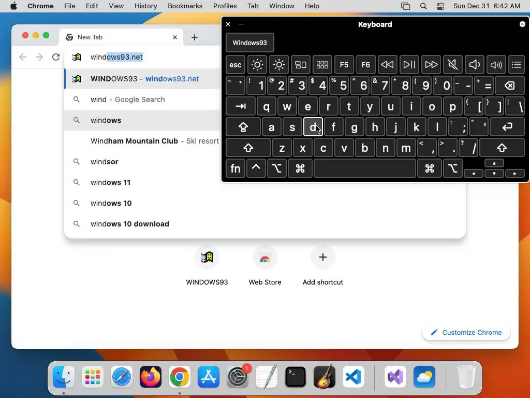Open Control Center in menu bar
This screenshot has height=398, width=530.
click(x=440, y=6)
